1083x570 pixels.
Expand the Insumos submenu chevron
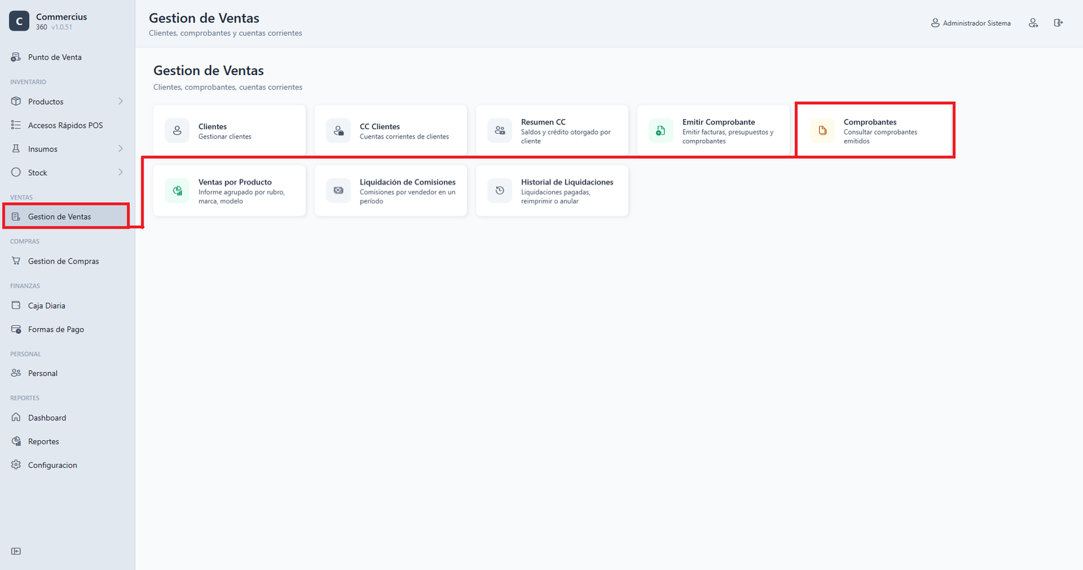click(x=120, y=149)
